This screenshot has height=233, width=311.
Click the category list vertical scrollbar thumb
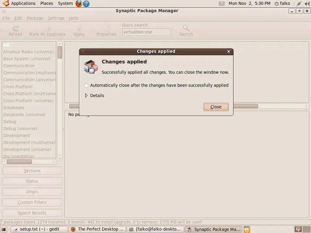[60, 52]
